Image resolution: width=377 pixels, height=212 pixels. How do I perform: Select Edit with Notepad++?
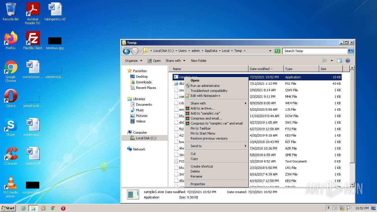(x=216, y=96)
